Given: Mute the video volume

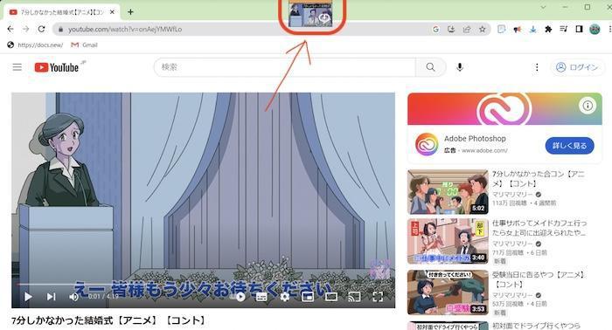Looking at the screenshot, I should pos(73,297).
